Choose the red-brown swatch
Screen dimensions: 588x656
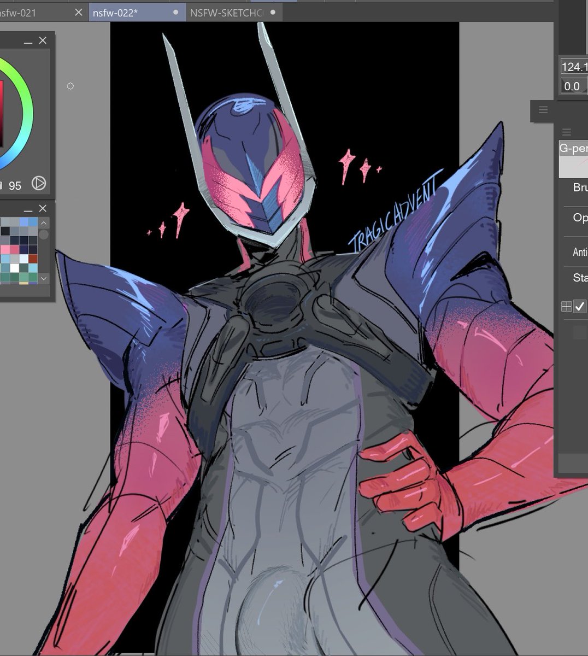[x=33, y=259]
